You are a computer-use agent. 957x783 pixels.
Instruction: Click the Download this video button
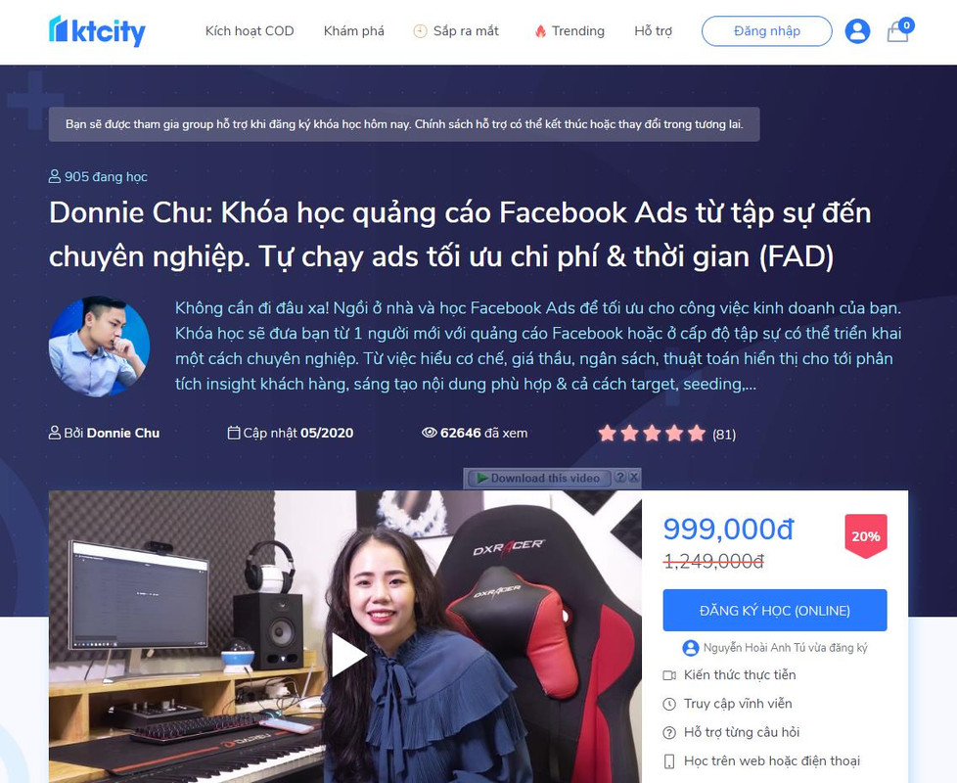point(539,479)
